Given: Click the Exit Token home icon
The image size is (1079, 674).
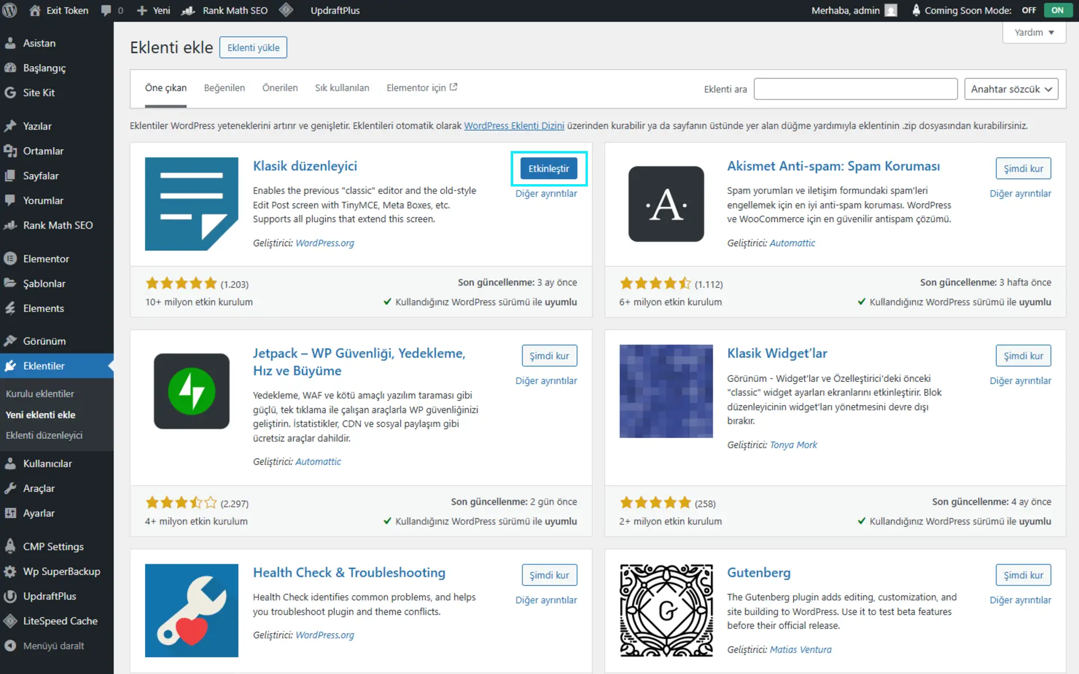Looking at the screenshot, I should tap(35, 10).
